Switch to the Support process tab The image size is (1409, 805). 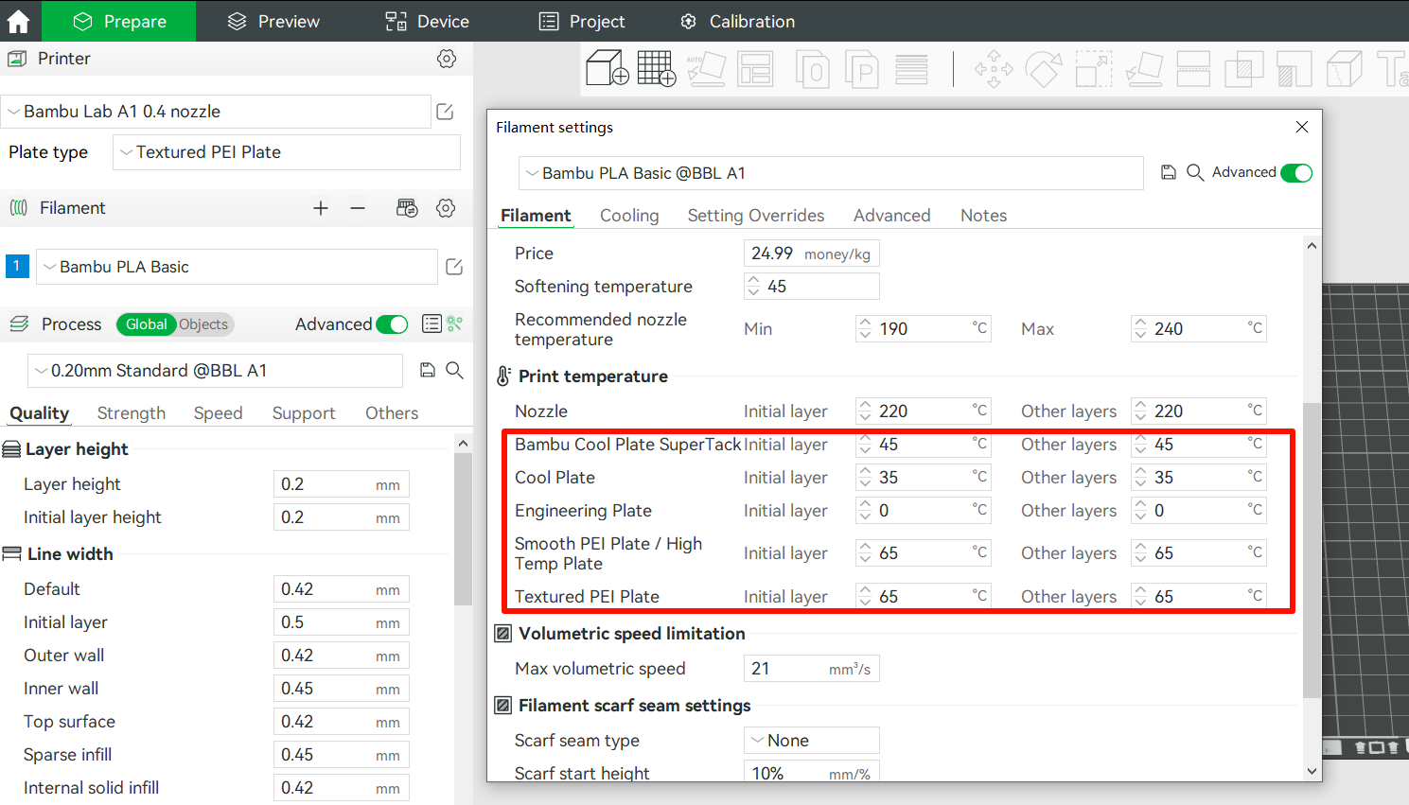click(x=304, y=413)
